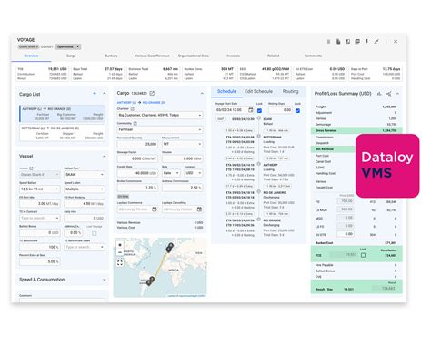The image size is (431, 337).
Task: Toggle the Waiting Days lock checkbox
Action: [x=297, y=110]
